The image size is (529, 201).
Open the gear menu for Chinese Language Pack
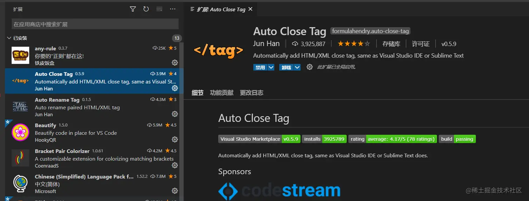[x=175, y=191]
